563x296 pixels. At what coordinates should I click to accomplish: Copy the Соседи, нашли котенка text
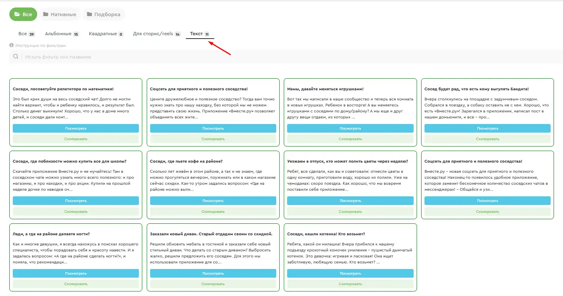click(350, 284)
